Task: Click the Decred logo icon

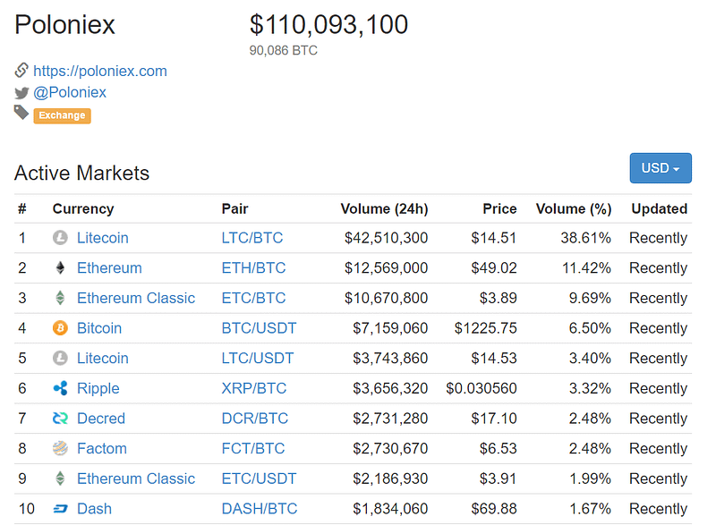Action: [x=60, y=419]
